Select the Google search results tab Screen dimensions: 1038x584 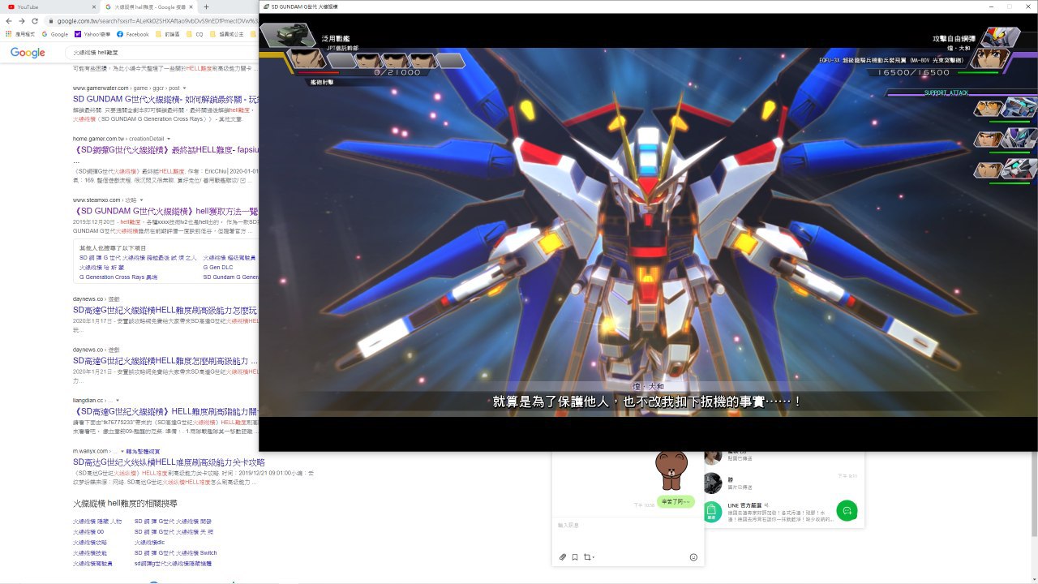(148, 6)
